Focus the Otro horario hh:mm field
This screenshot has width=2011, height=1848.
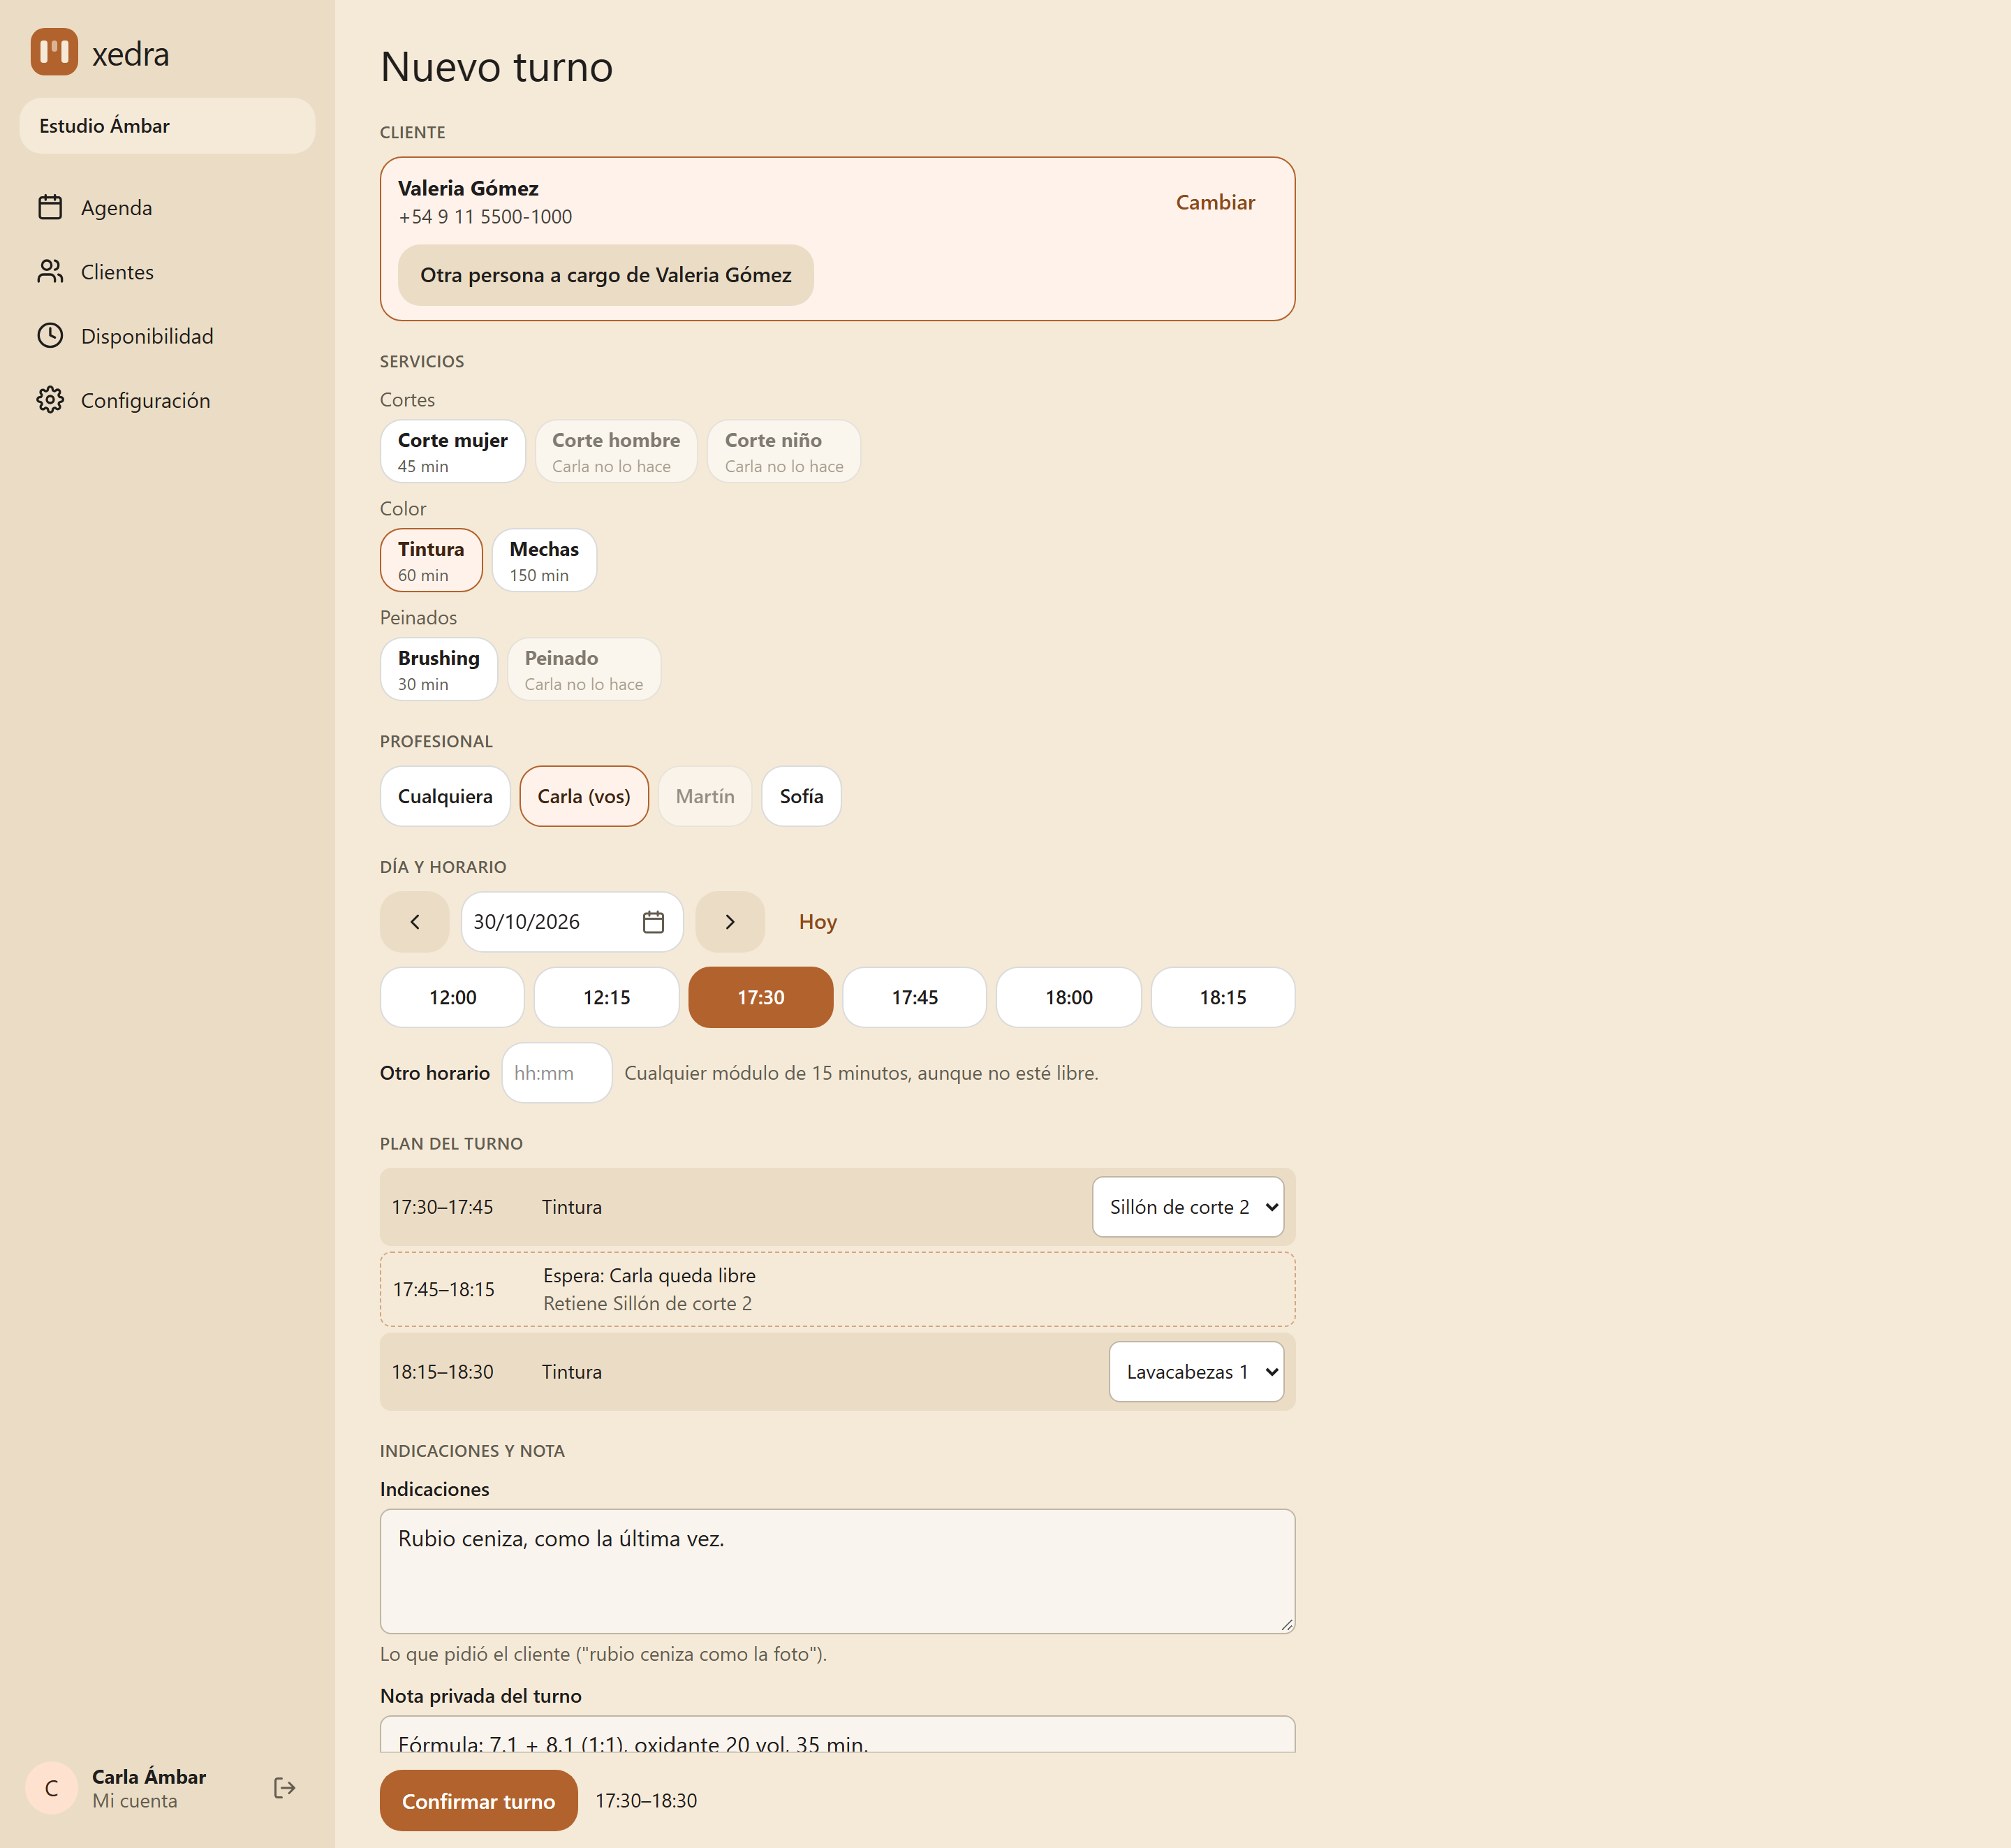tap(557, 1073)
